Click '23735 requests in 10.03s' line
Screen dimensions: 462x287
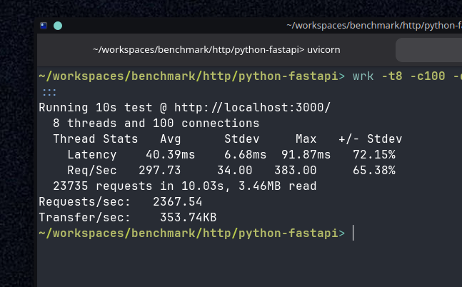coord(139,186)
